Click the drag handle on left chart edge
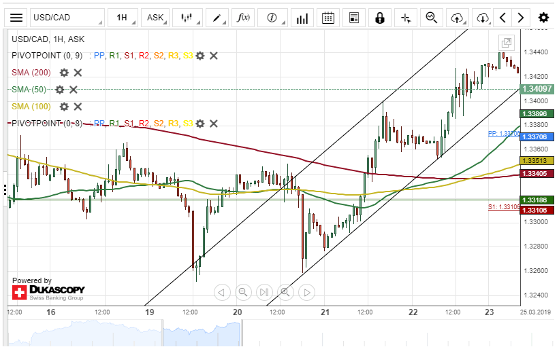Viewport: 559px width, 347px height. click(x=5, y=190)
